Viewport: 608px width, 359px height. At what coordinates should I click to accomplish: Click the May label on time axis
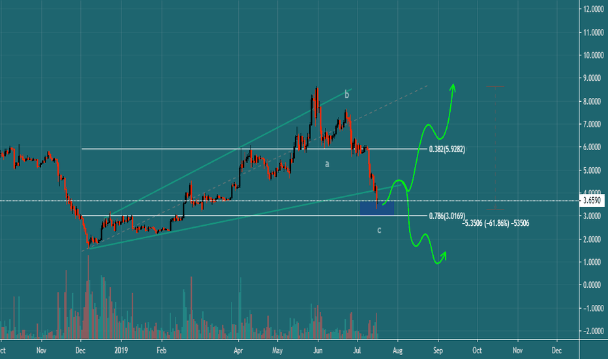point(277,351)
